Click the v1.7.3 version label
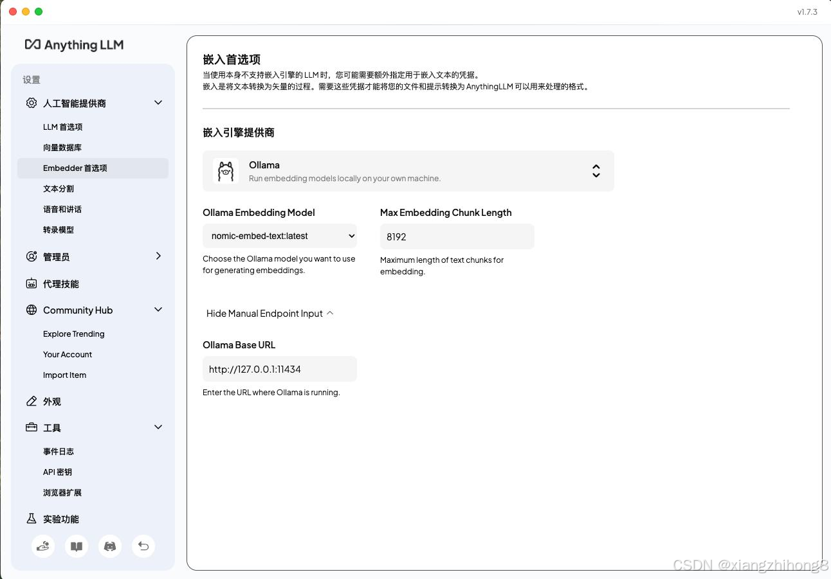831x579 pixels. (x=807, y=12)
